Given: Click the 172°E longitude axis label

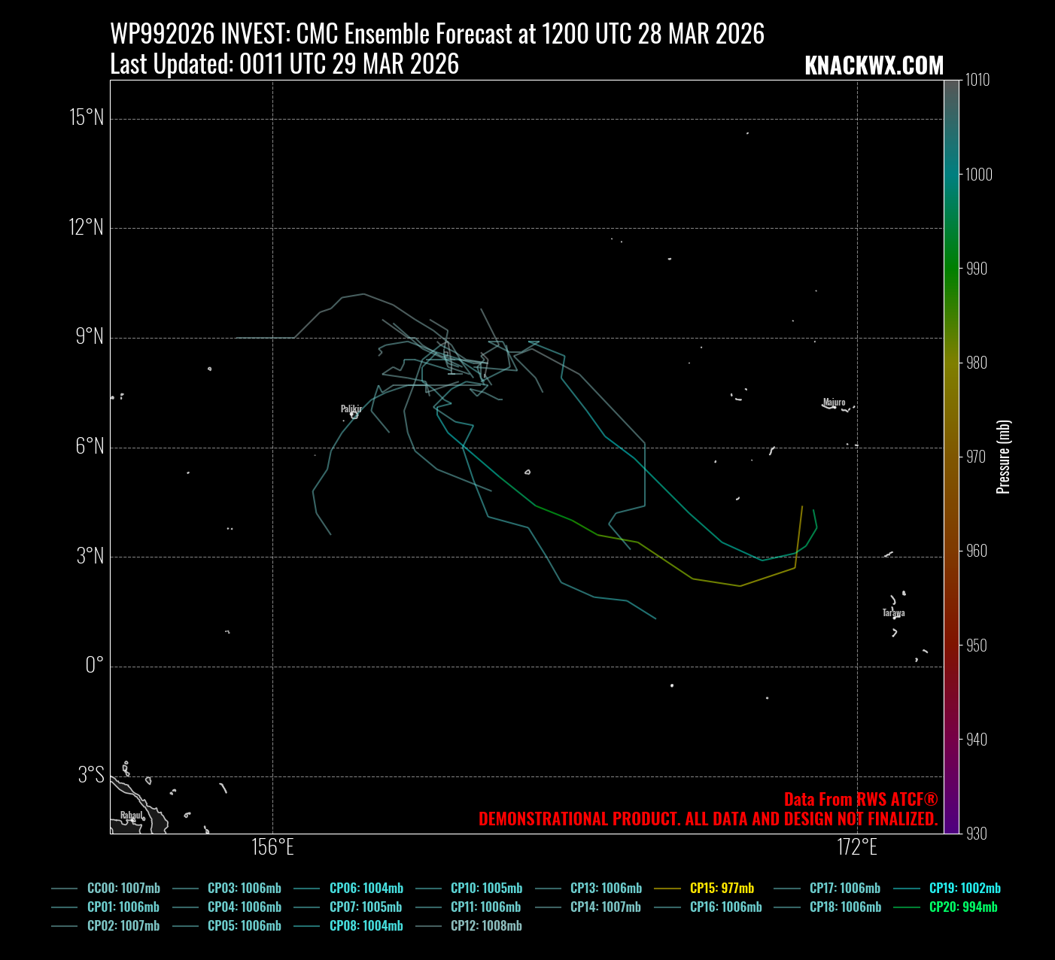Looking at the screenshot, I should pos(857,847).
